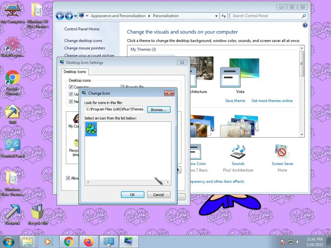Screen dimensions: 331x248
Task: Open Action Center flag tray icon
Action: [x=283, y=242]
